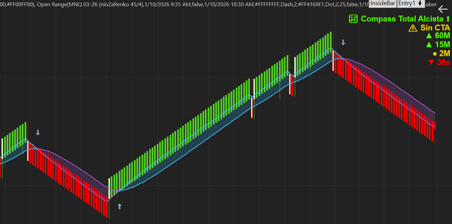Click the 30s timeframe label
The height and width of the screenshot is (224, 452).
tap(443, 62)
